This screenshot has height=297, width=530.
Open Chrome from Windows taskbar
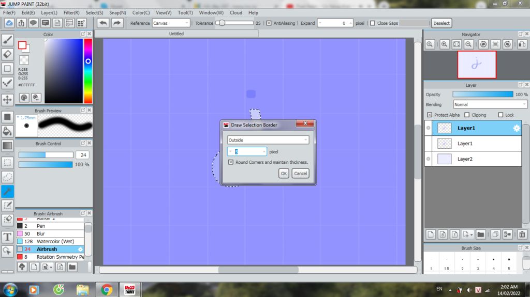(x=107, y=290)
